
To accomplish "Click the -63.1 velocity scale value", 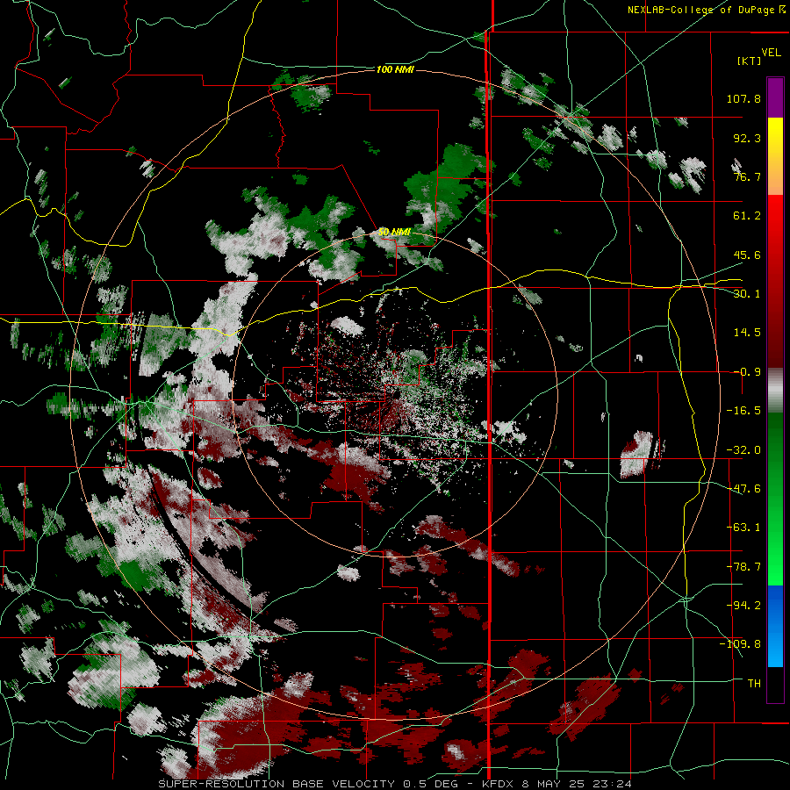I will (x=743, y=528).
